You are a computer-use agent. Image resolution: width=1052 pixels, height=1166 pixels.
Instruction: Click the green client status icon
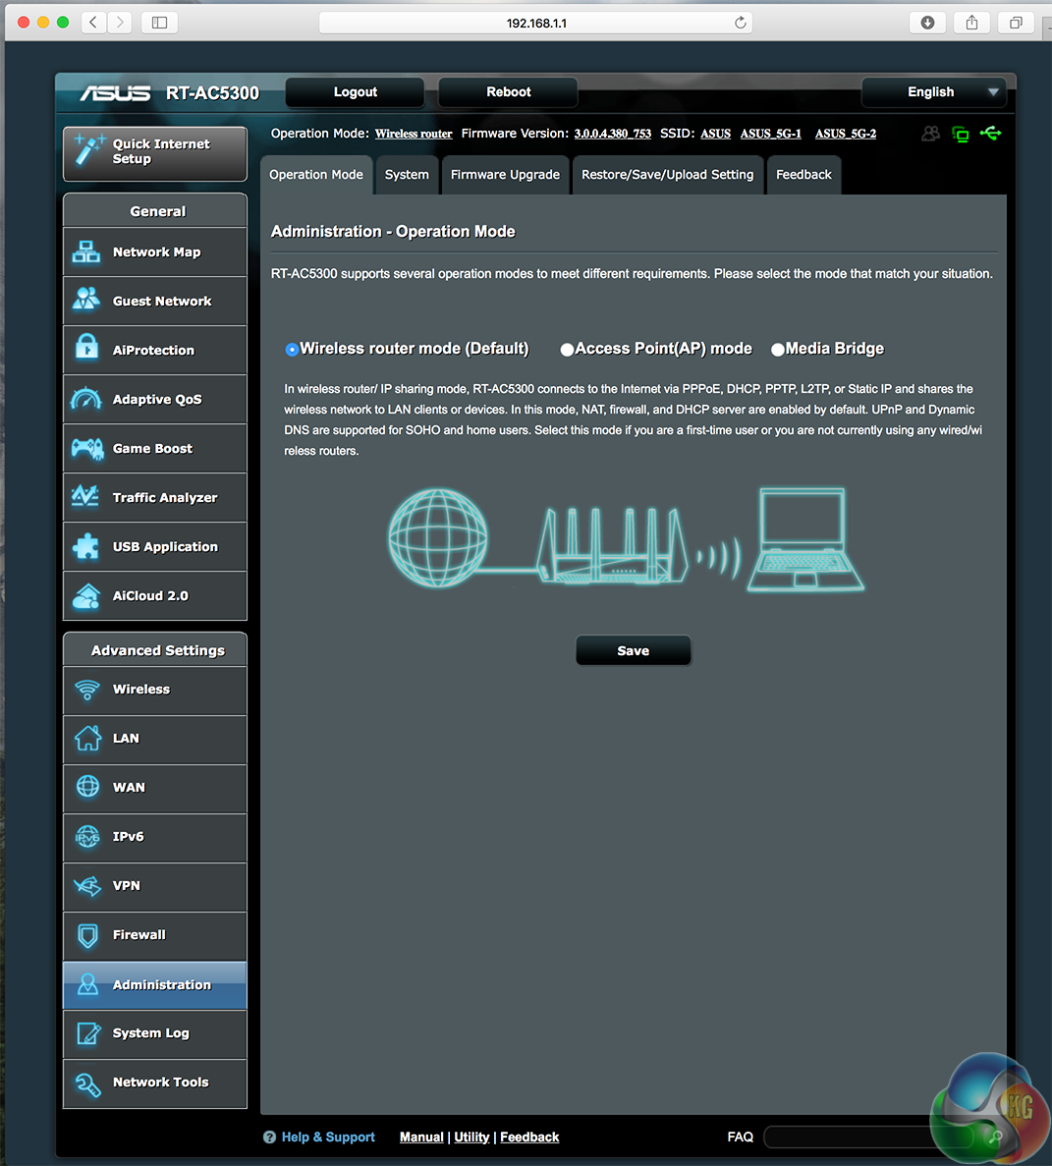pos(961,135)
